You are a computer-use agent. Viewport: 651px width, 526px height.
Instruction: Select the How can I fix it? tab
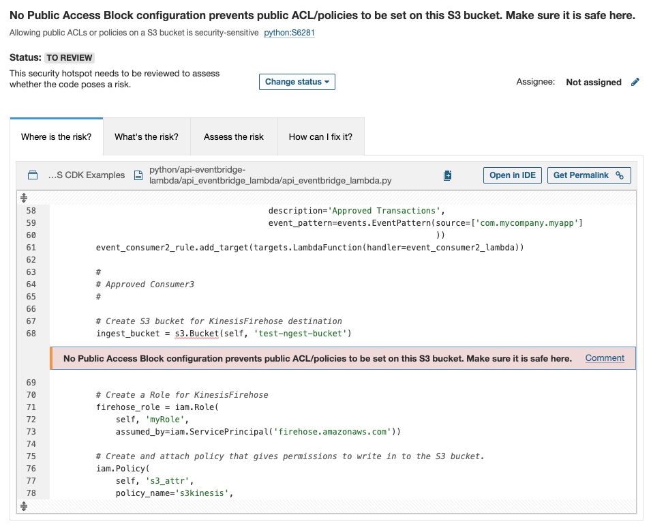click(x=320, y=136)
